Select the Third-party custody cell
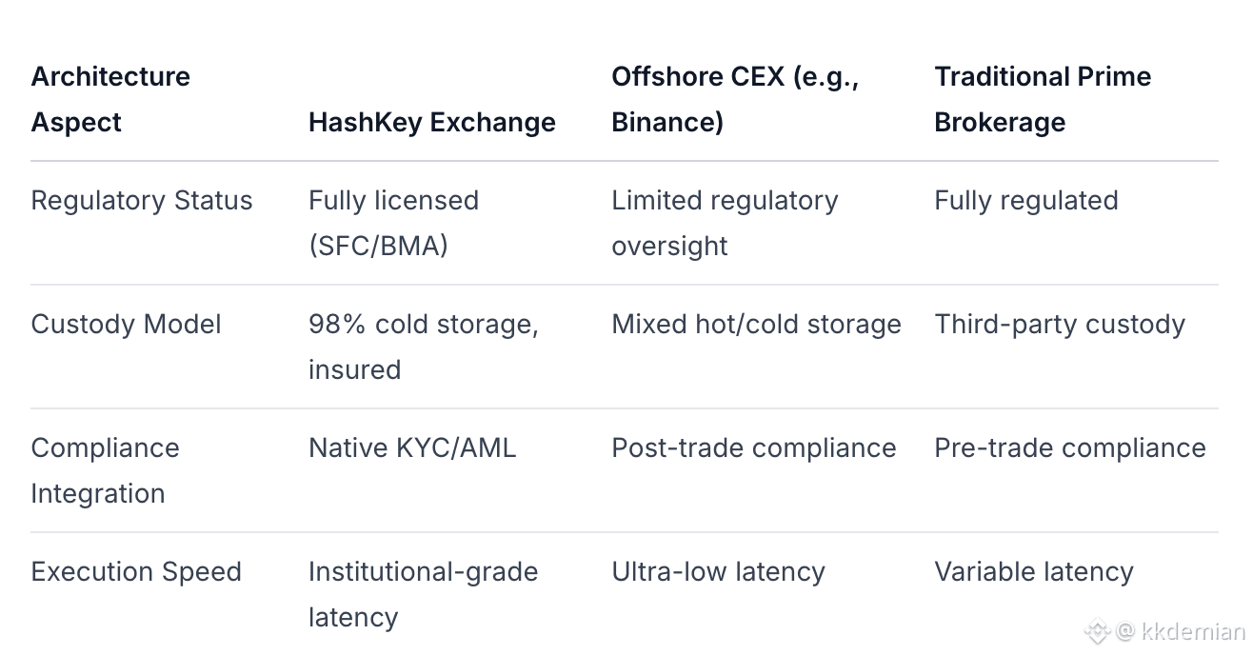Image resolution: width=1253 pixels, height=655 pixels. (1060, 324)
